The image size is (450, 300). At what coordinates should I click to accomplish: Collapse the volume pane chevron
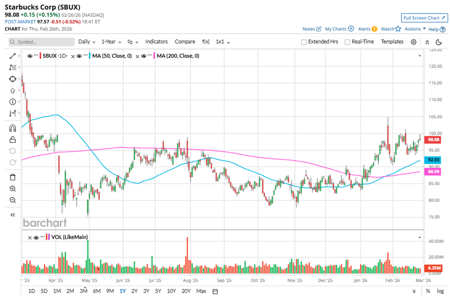tap(420, 237)
